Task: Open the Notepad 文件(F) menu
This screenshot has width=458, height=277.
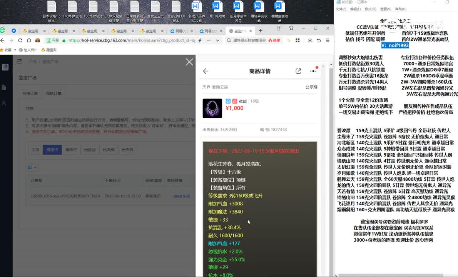Action: 341,9
